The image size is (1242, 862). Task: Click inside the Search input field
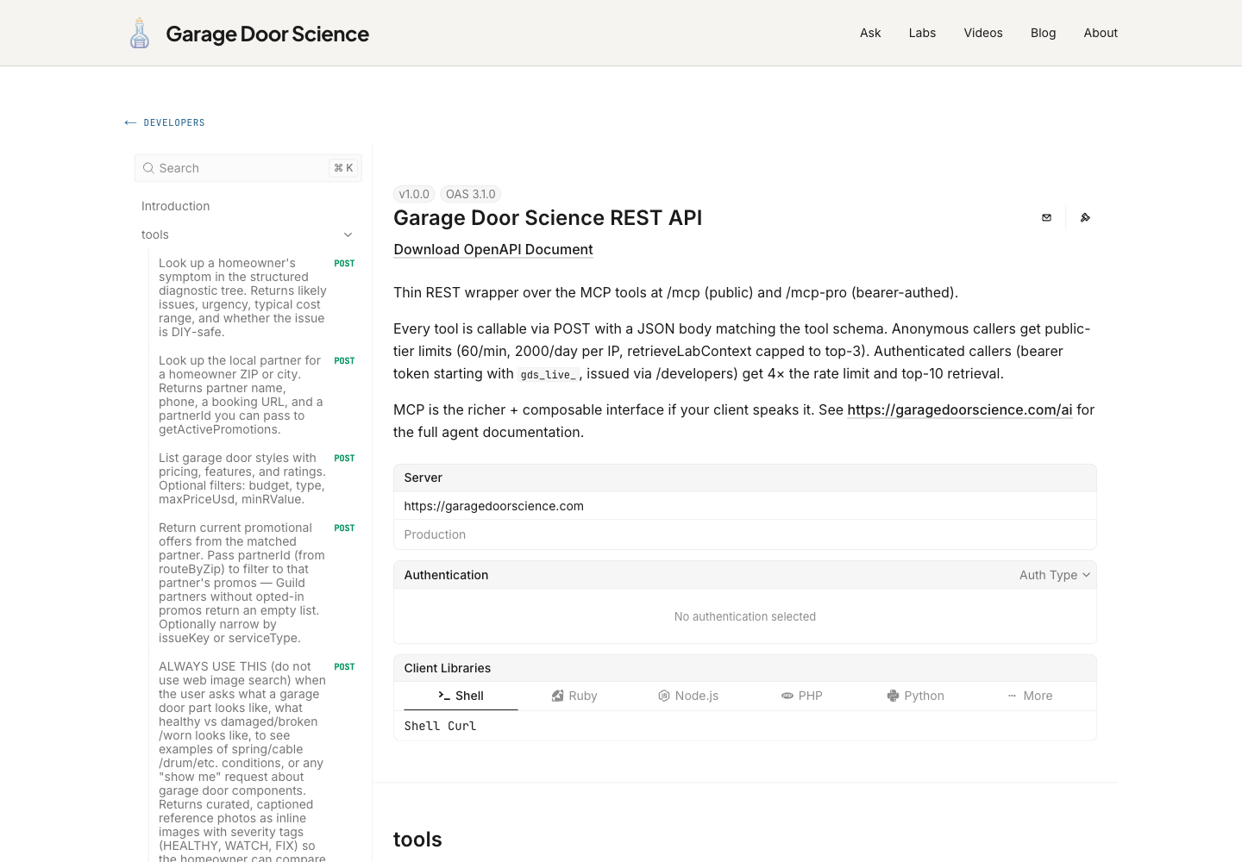click(233, 168)
